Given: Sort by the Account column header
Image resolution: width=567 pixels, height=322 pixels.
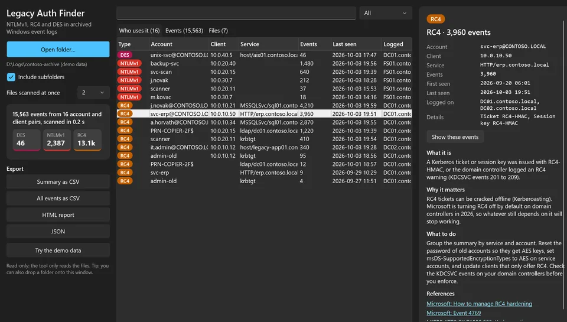Looking at the screenshot, I should tap(178, 44).
